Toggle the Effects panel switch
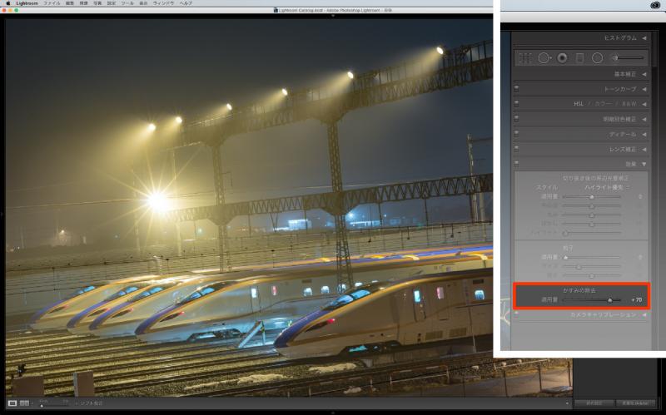This screenshot has width=666, height=415. pyautogui.click(x=516, y=163)
